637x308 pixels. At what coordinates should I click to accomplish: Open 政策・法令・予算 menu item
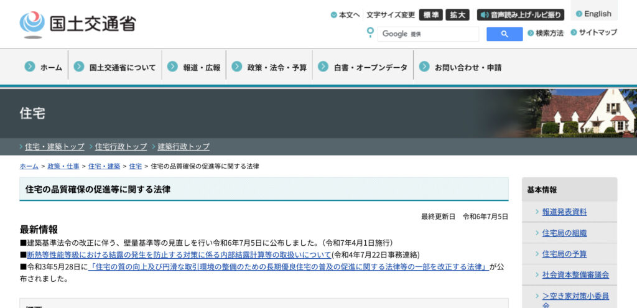click(269, 67)
